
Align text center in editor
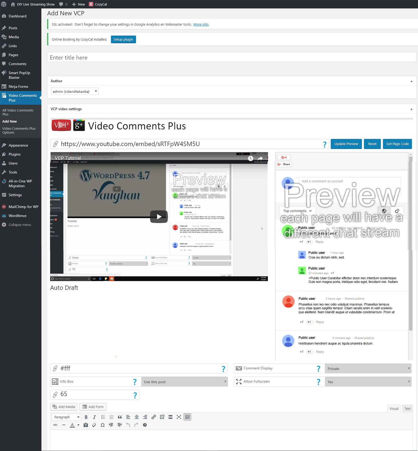coord(137,417)
